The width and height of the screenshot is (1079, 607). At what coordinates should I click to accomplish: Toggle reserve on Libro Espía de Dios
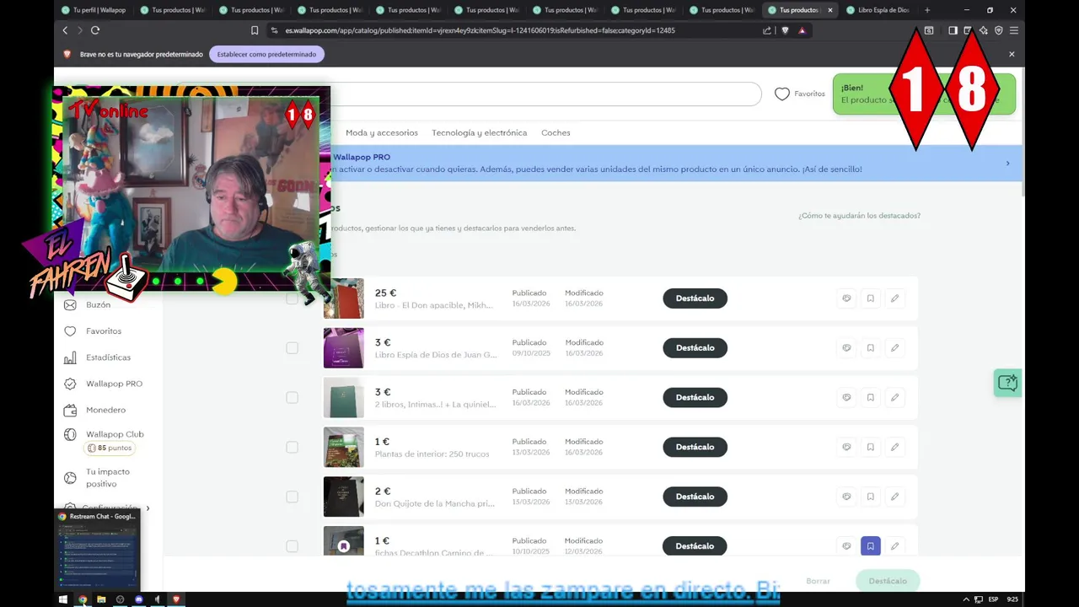(x=871, y=348)
